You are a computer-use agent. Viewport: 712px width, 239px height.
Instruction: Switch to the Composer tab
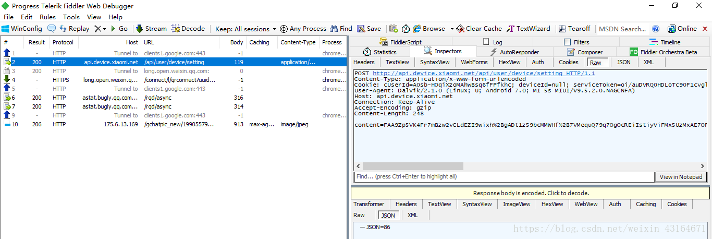[584, 52]
